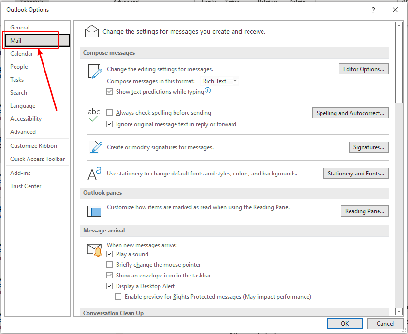Click 'Create or modify signatures for messages.' text
This screenshot has width=408, height=334.
click(160, 147)
